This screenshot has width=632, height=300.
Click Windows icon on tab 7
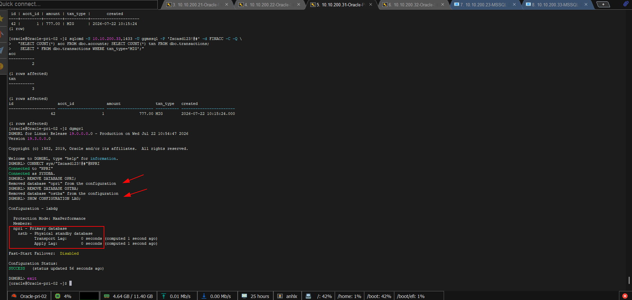pos(457,4)
